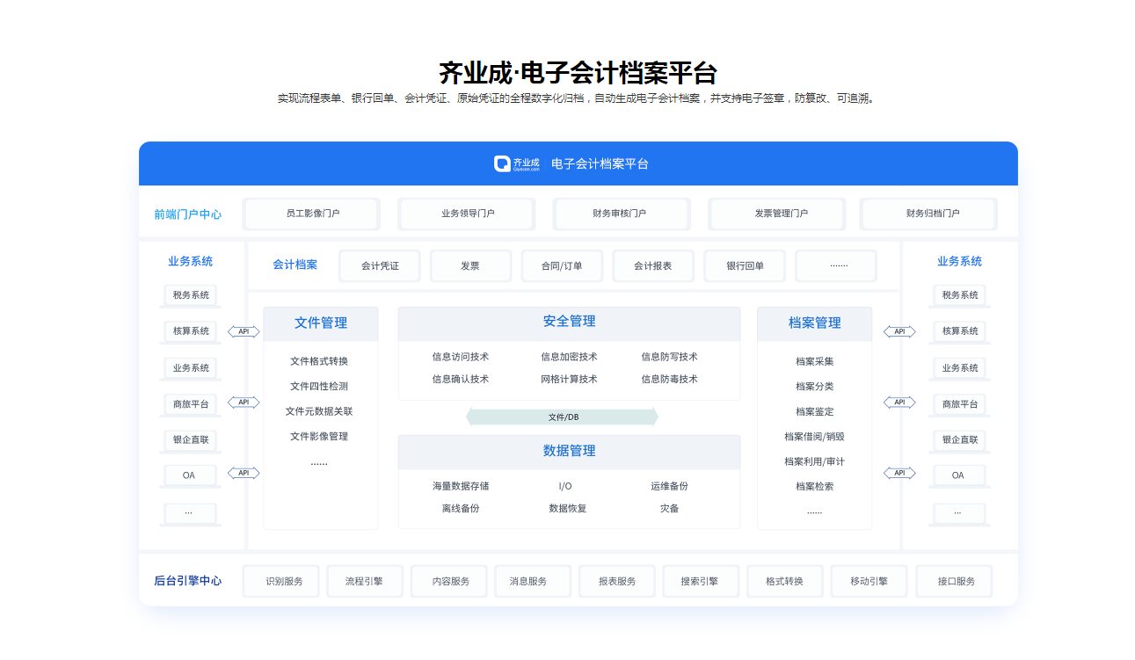Click 数据恢复 text
1135x660 pixels.
tap(568, 509)
